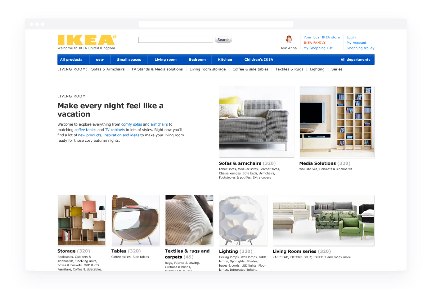Click the LIVING ROOM sub-navigation label
This screenshot has width=432, height=289.
pos(72,69)
